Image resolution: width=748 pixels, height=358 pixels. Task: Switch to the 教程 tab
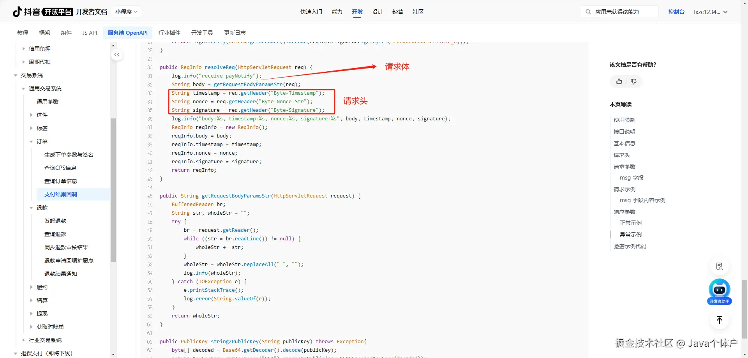pos(23,33)
